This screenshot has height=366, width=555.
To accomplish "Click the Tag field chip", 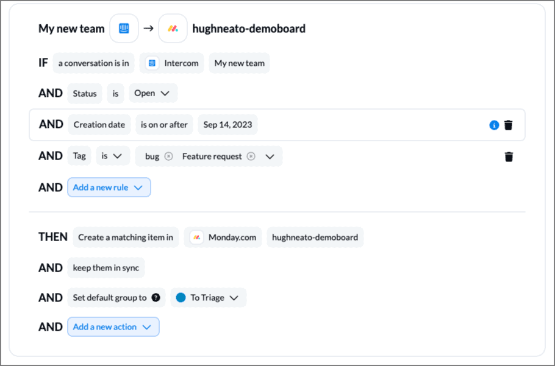I will click(x=79, y=156).
